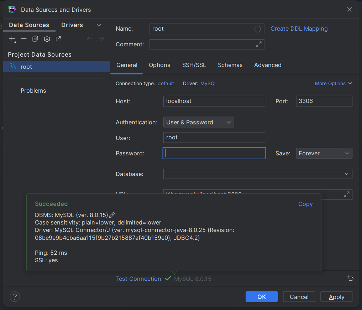Screen dimensions: 362x310
Task: Click 'Case sensitivity: plain=lower' line
Action: pyautogui.click(x=98, y=222)
